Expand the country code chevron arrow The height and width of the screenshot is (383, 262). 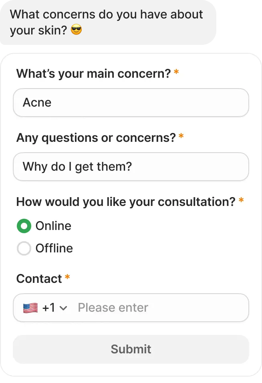click(x=63, y=308)
